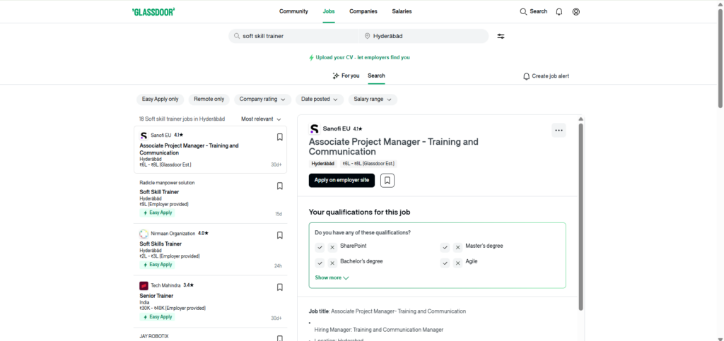Click the page vertical scrollbar

point(720,58)
